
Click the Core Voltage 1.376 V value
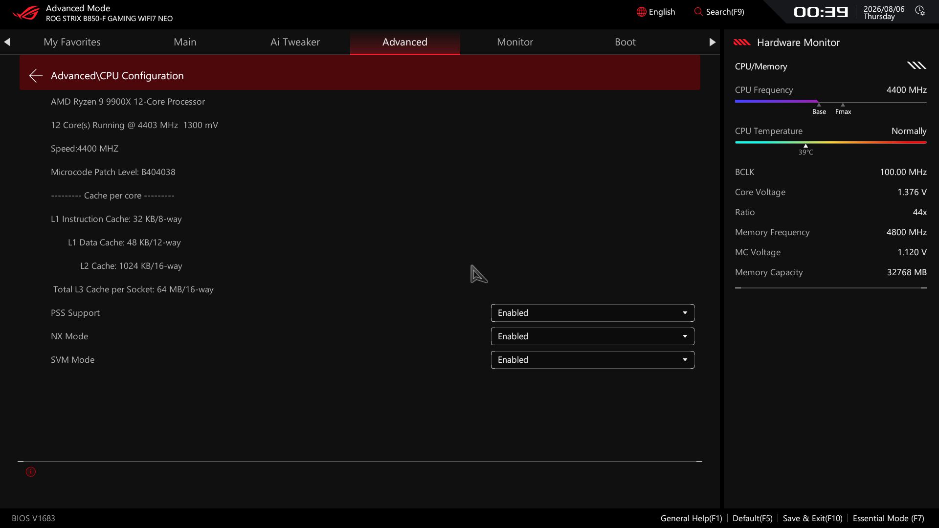[912, 192]
